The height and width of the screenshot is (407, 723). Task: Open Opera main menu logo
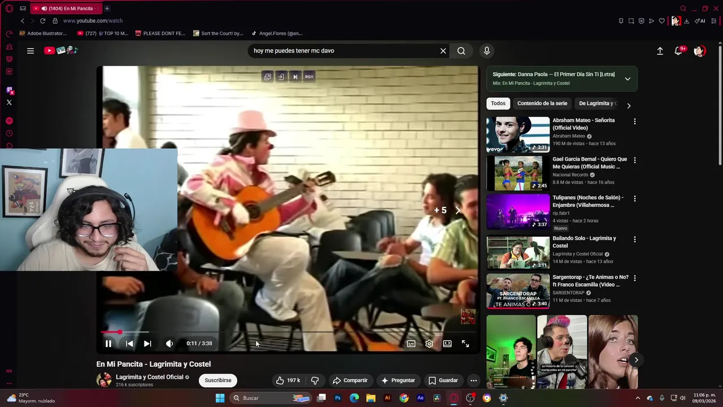9,8
